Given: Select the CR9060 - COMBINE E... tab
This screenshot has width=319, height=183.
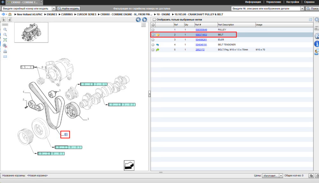Looking at the screenshot, I should coord(24,2).
